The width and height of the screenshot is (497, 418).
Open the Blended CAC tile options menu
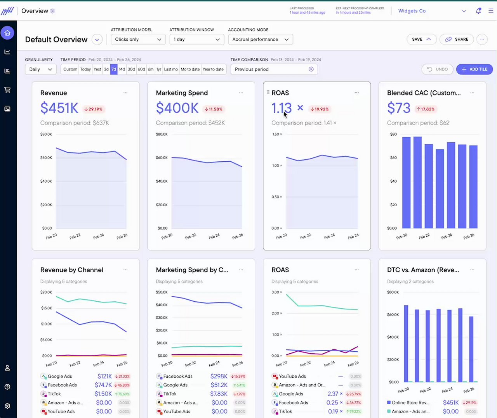point(472,93)
